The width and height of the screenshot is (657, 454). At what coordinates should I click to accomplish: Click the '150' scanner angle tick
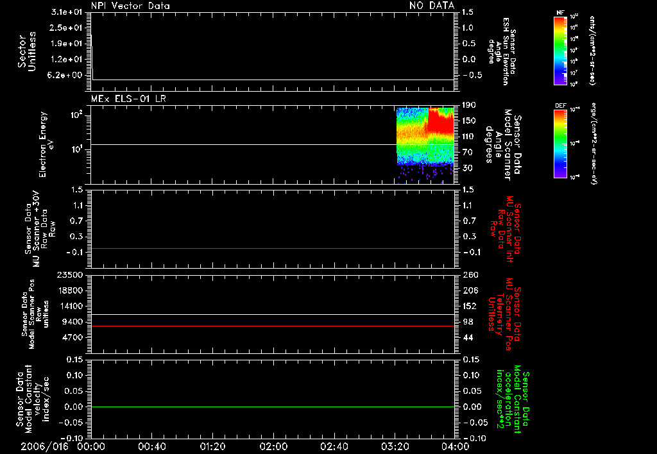469,121
